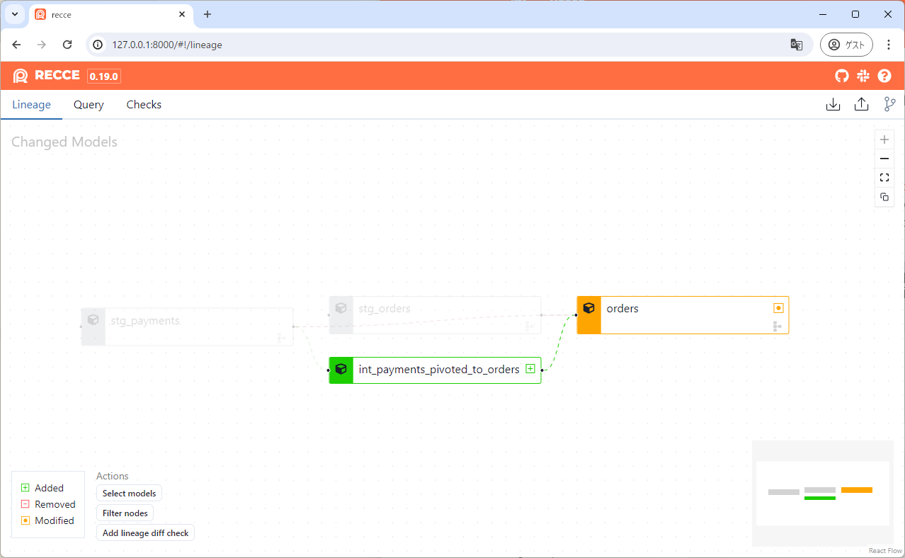Screen dimensions: 905x558
Task: Click the upload/export state icon
Action: (861, 105)
